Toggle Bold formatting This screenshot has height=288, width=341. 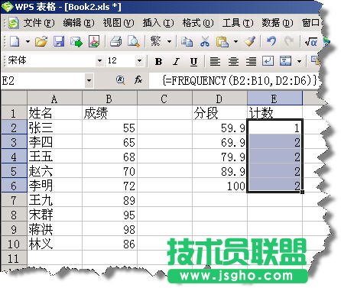click(x=158, y=61)
